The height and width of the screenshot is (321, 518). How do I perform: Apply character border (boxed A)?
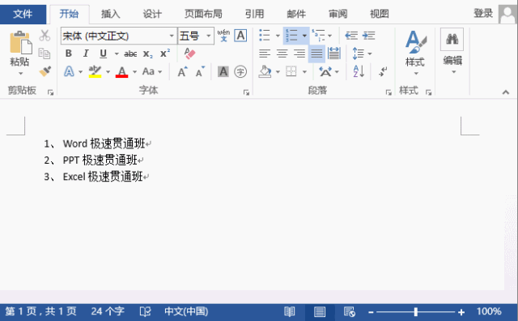tap(240, 36)
